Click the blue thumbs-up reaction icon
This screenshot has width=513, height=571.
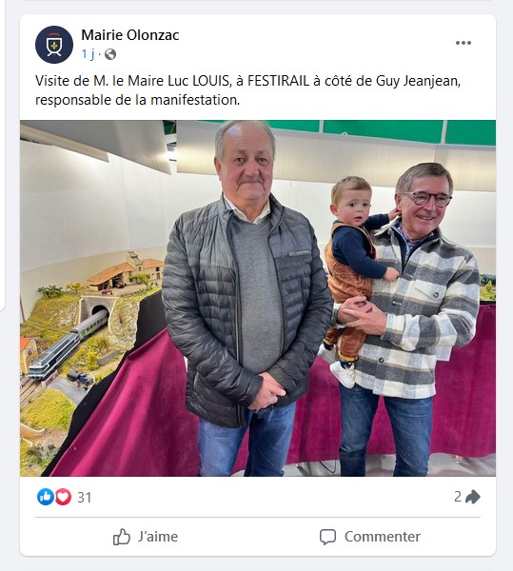[46, 497]
